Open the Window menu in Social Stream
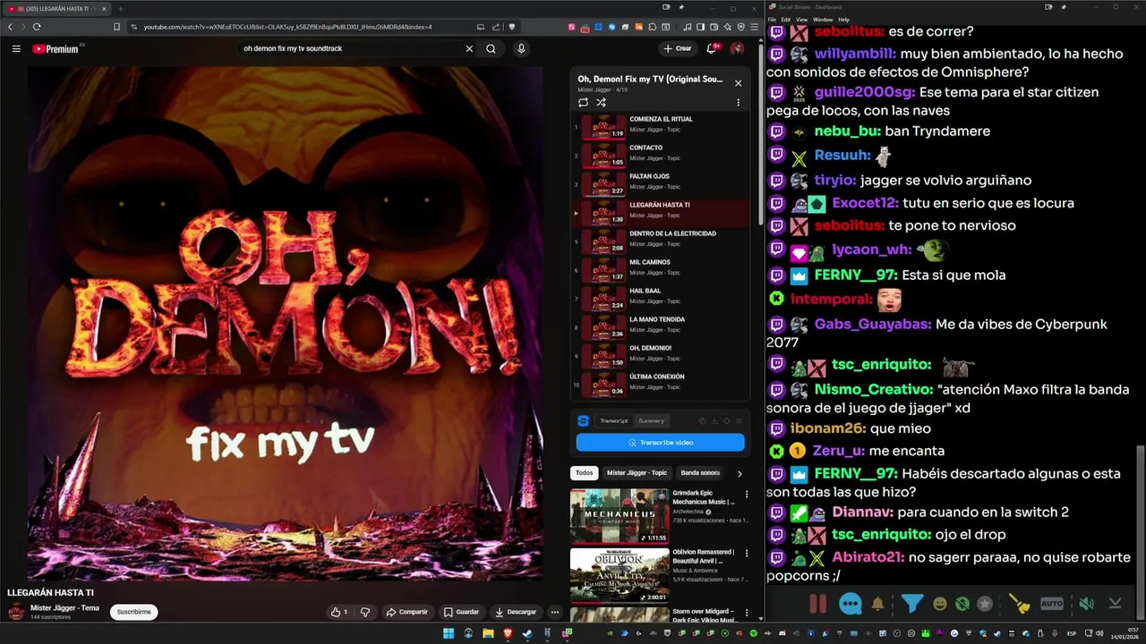Image resolution: width=1146 pixels, height=644 pixels. pyautogui.click(x=822, y=20)
